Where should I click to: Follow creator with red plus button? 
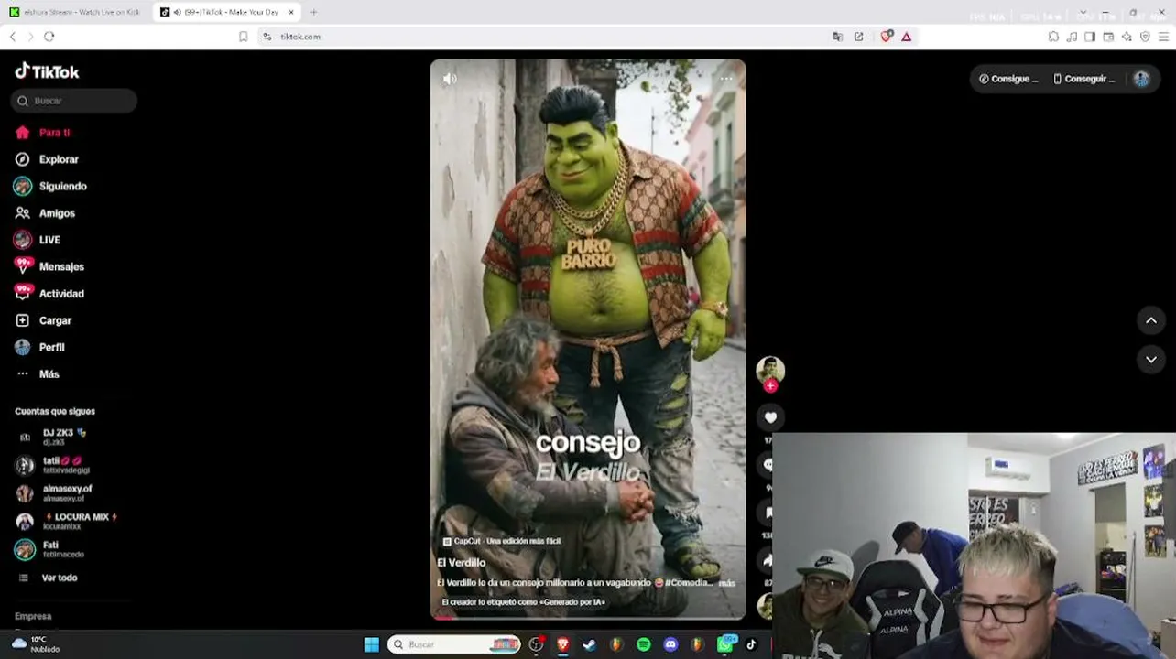[770, 385]
